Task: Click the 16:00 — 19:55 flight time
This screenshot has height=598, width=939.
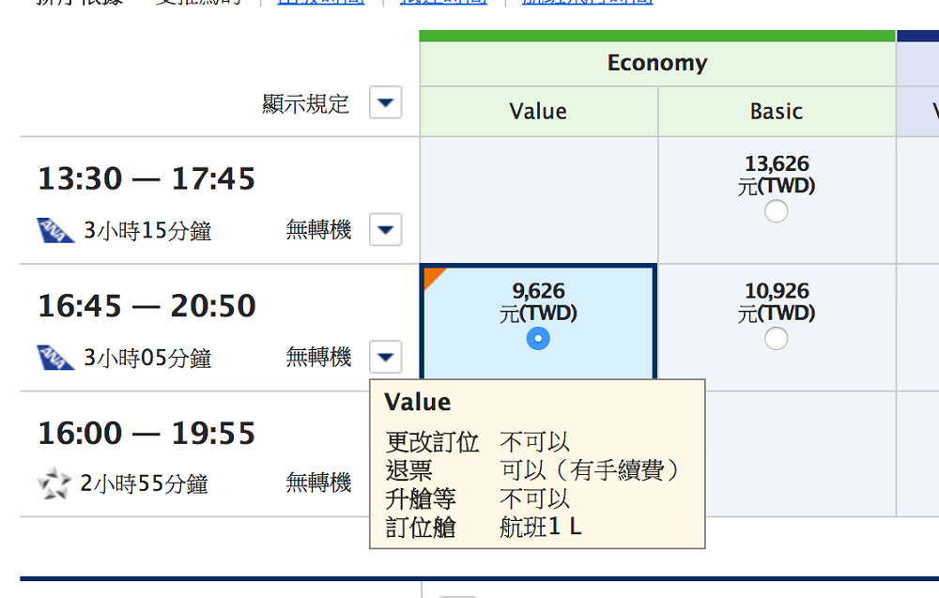Action: (146, 434)
